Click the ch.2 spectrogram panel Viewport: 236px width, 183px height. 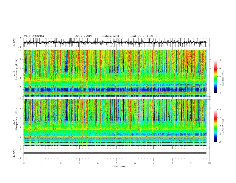coord(115,123)
